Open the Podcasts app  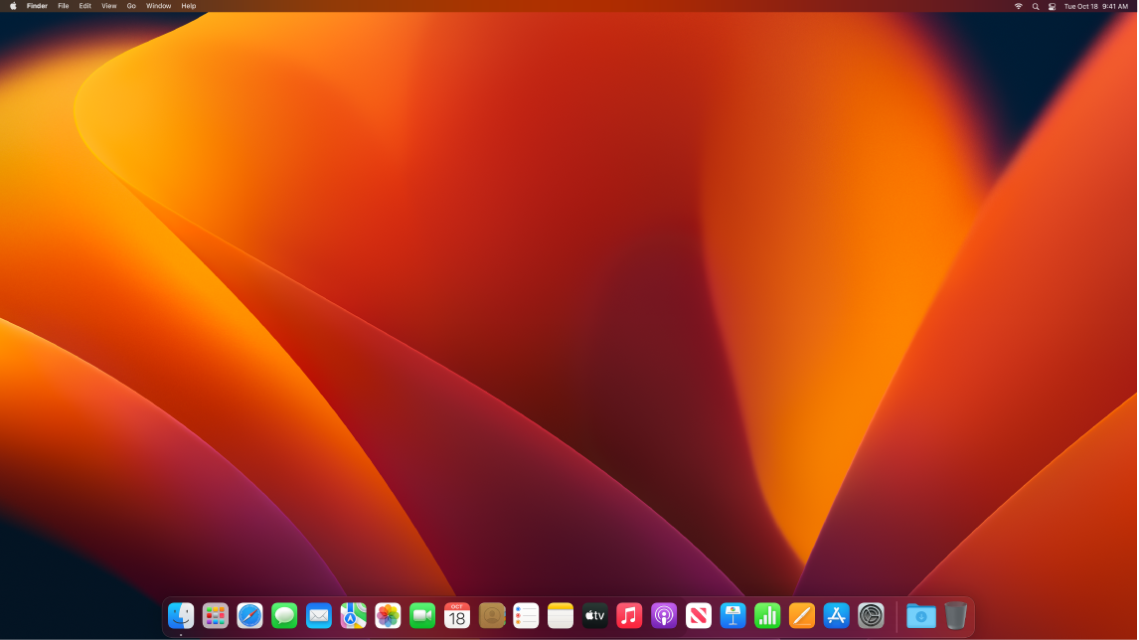[663, 616]
